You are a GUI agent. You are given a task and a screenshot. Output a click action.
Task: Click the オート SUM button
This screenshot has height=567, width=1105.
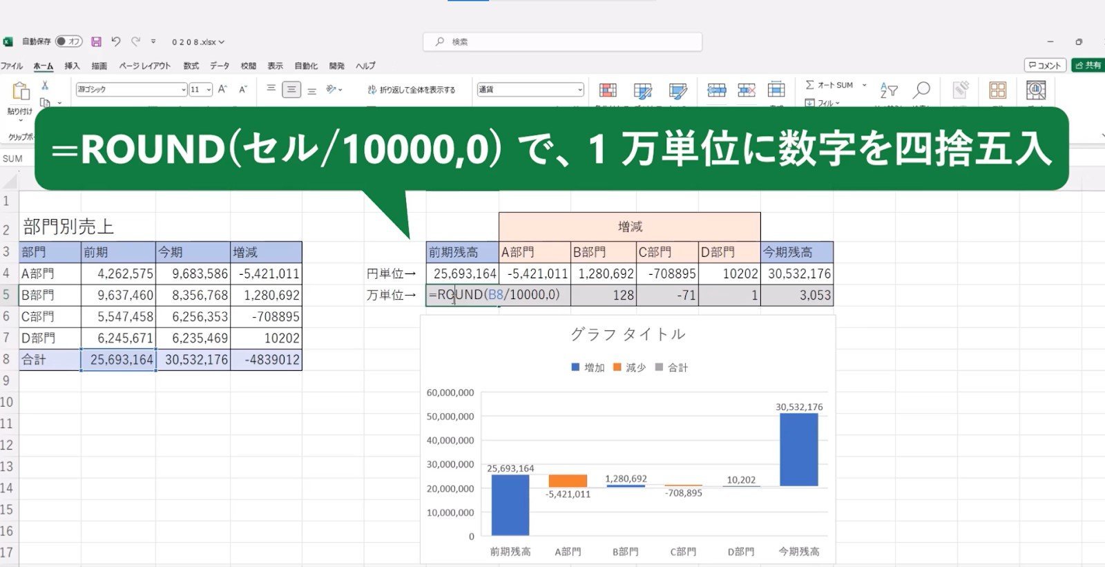830,85
